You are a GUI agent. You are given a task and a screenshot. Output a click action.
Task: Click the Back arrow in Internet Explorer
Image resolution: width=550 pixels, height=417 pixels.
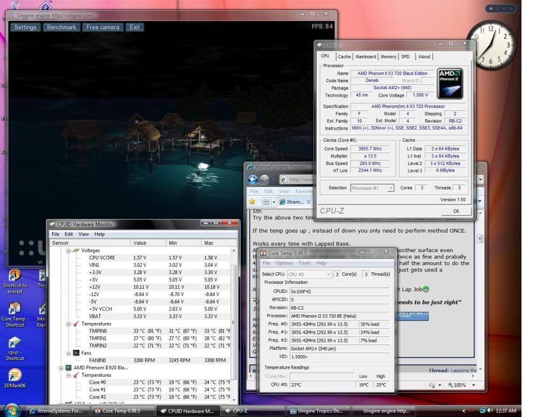coord(253,179)
